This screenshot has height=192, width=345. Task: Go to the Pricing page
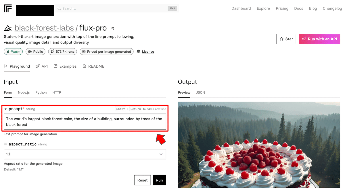282,8
